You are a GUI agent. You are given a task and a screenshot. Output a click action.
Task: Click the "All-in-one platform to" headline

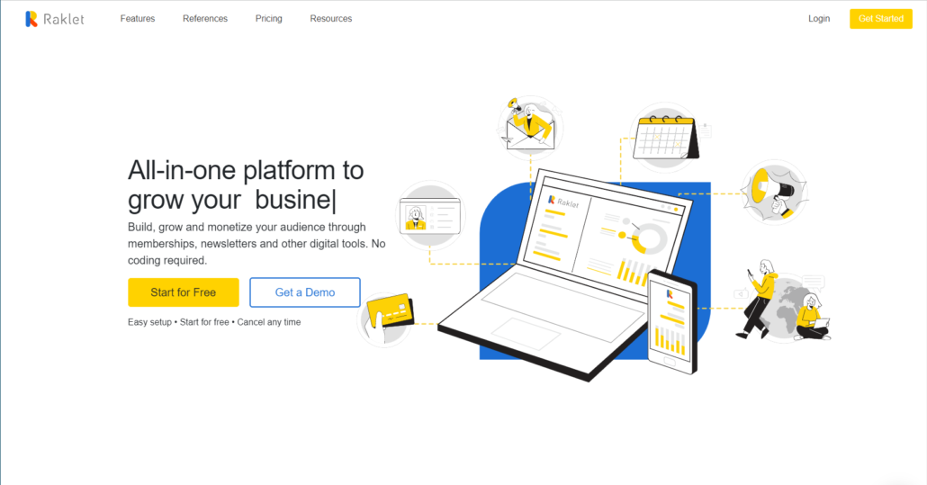point(246,170)
